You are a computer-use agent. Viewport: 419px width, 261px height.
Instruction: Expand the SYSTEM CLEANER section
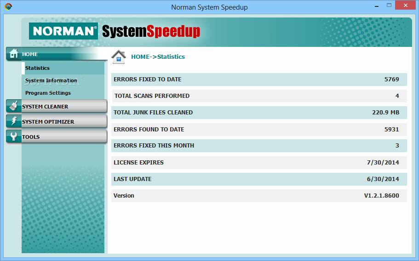pyautogui.click(x=57, y=106)
